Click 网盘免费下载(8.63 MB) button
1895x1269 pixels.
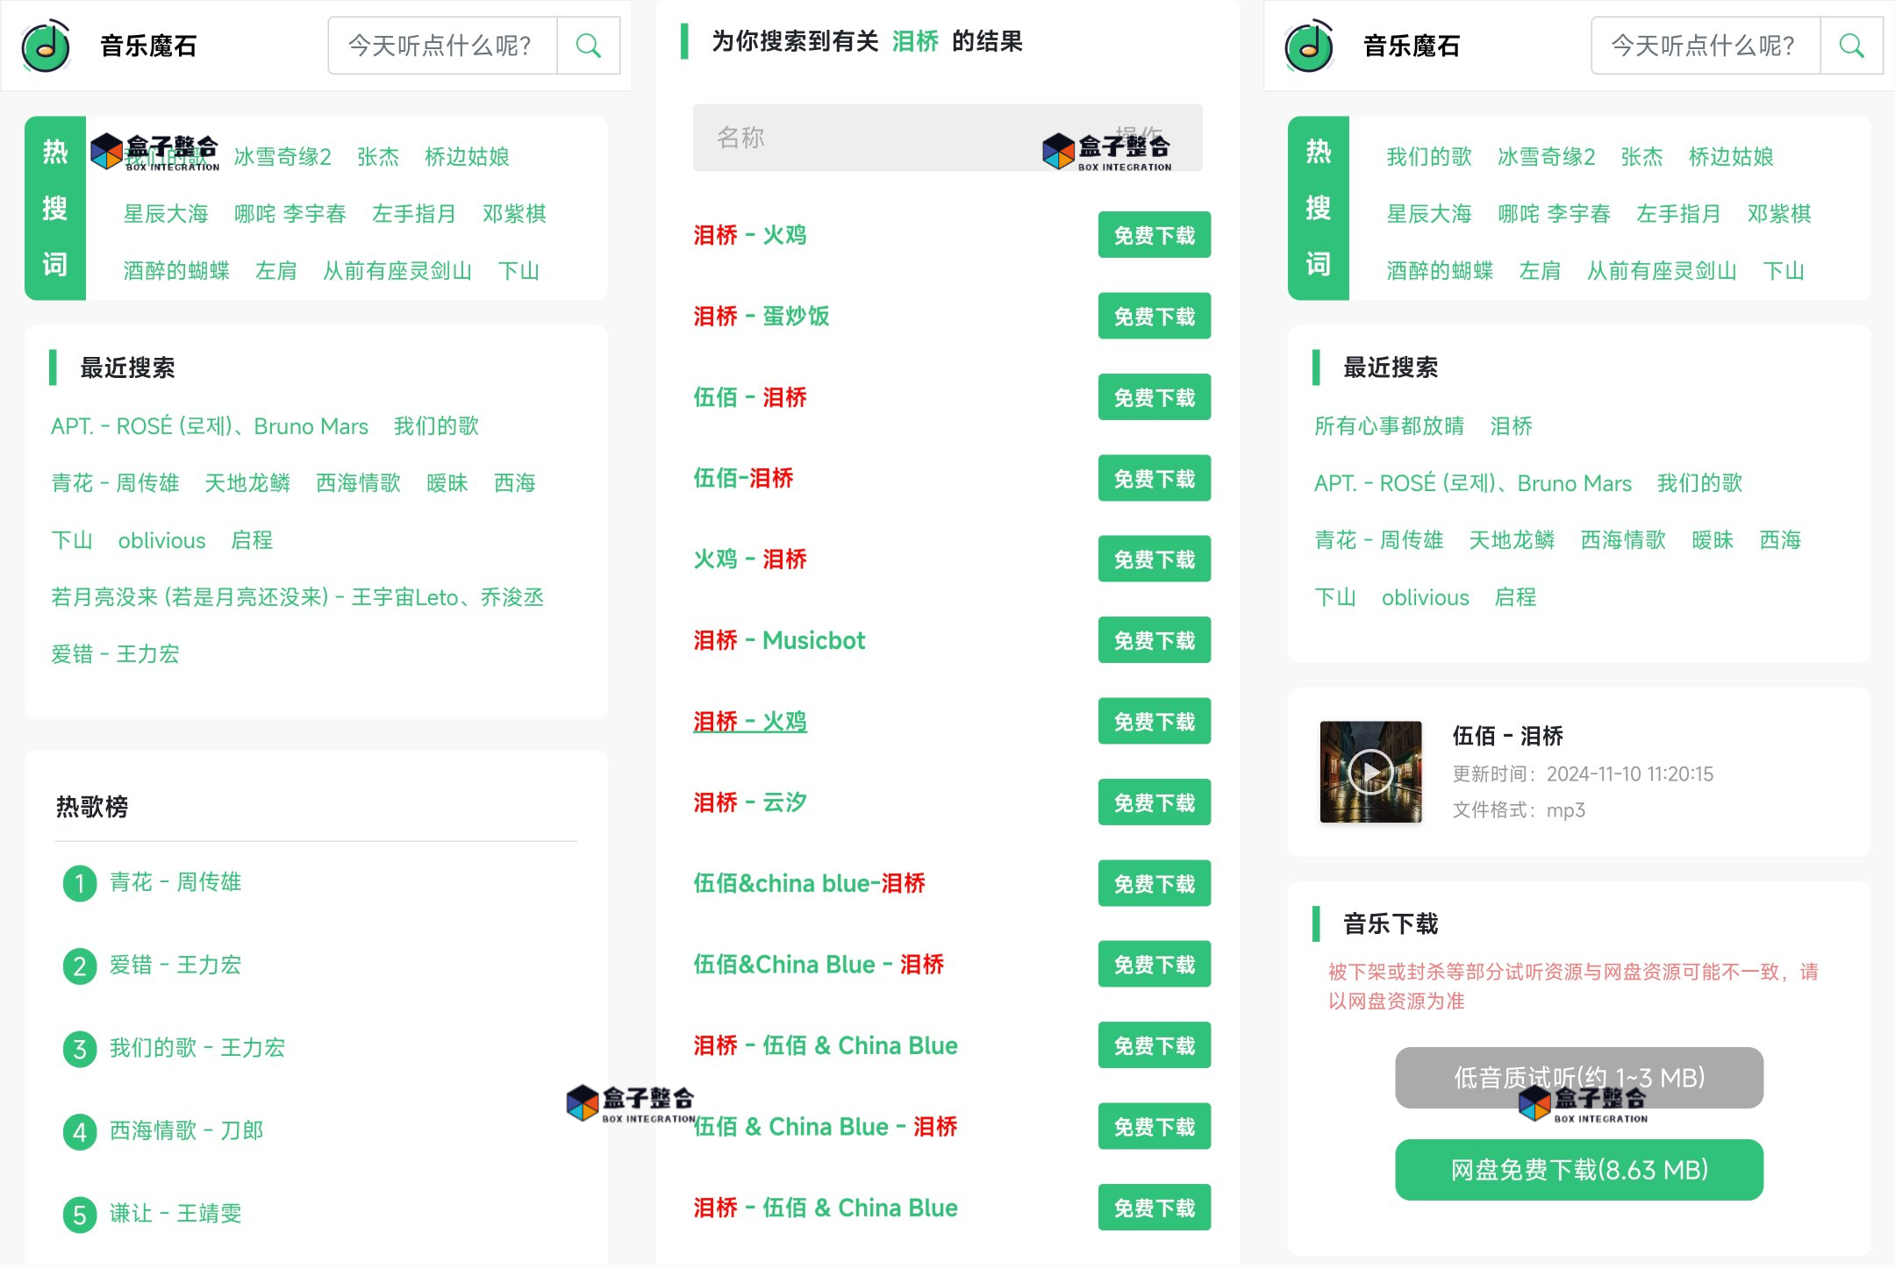(x=1578, y=1170)
